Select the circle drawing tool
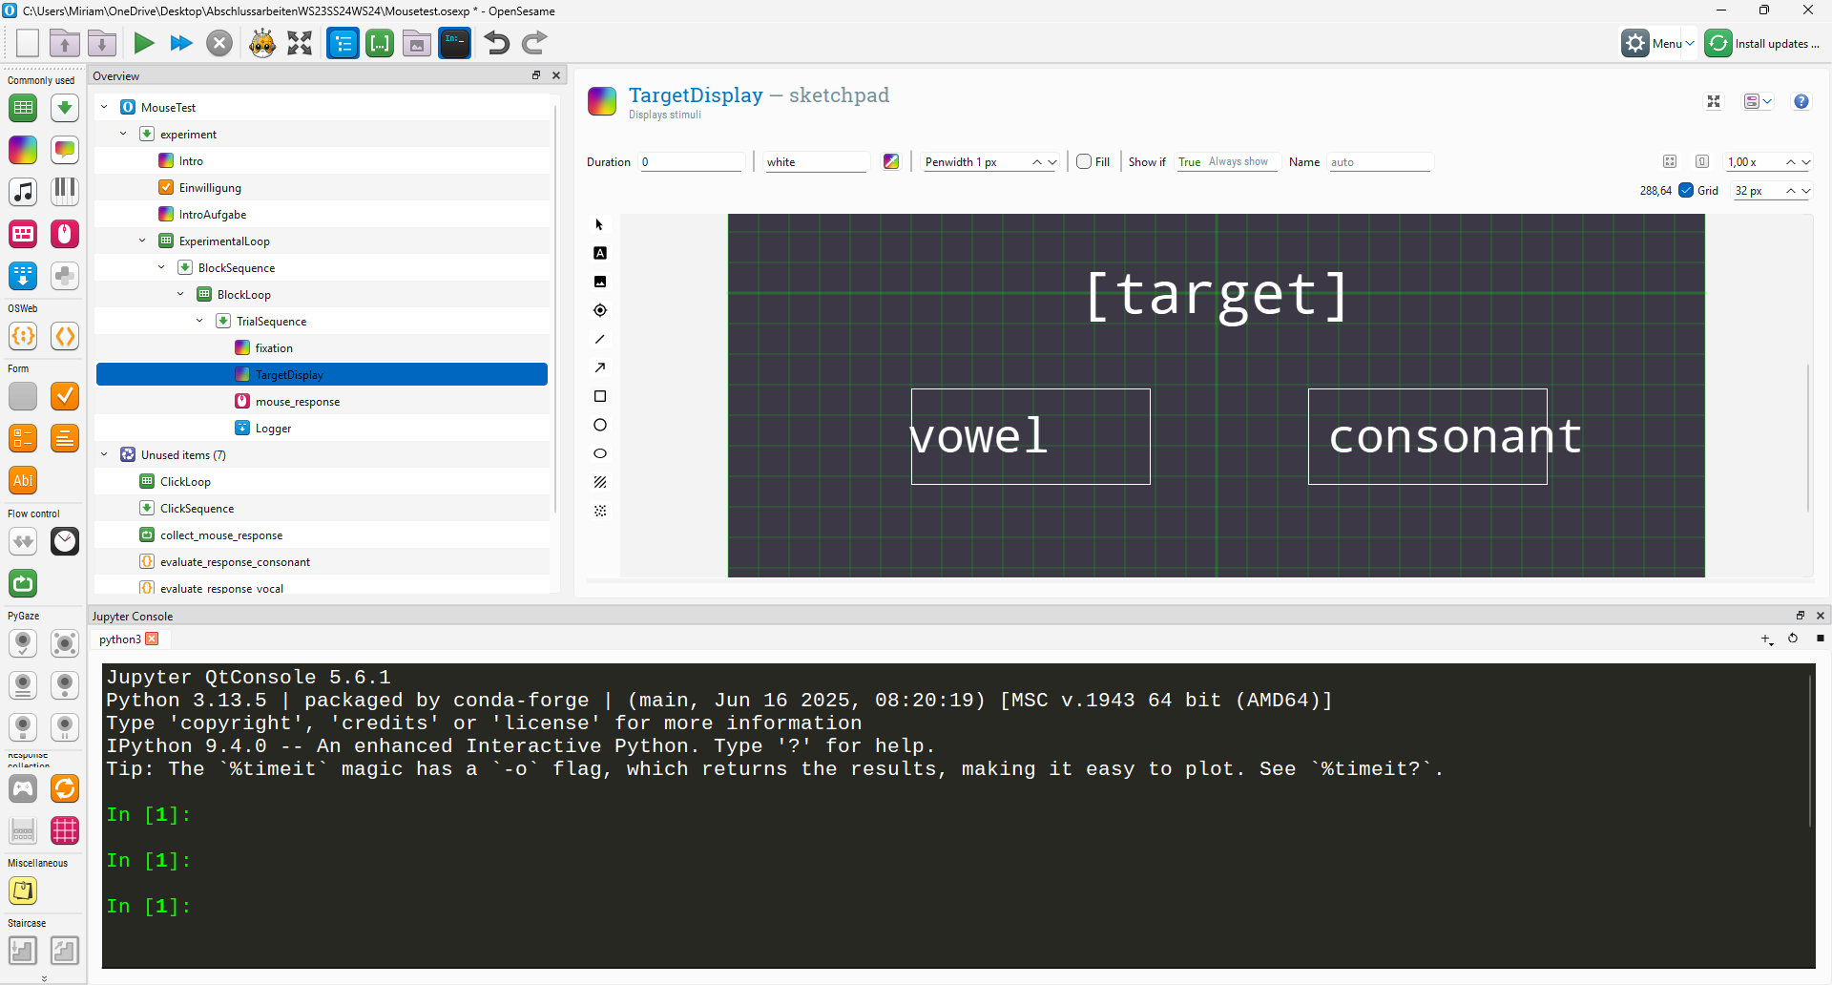The image size is (1832, 985). pyautogui.click(x=600, y=425)
